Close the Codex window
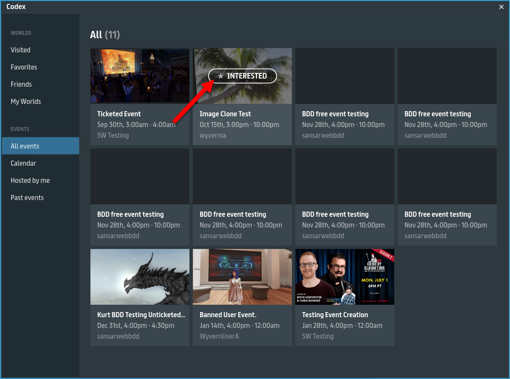The image size is (510, 379). pyautogui.click(x=501, y=7)
